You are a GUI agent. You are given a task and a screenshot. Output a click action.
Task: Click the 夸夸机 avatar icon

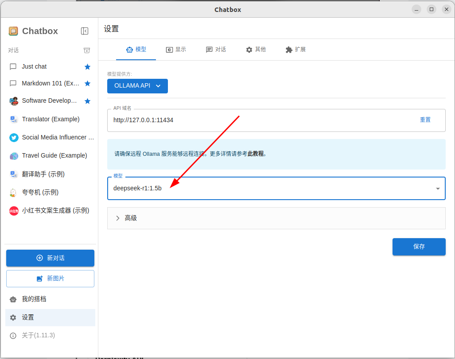(13, 193)
